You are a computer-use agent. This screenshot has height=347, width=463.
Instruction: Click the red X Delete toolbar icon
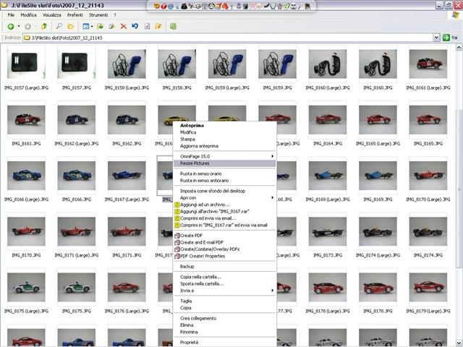124,26
